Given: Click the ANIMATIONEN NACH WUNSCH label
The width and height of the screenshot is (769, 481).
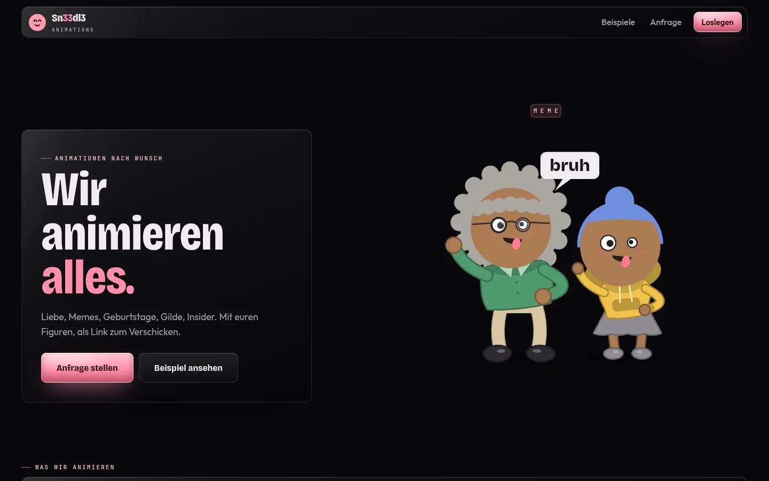Looking at the screenshot, I should click(x=108, y=158).
